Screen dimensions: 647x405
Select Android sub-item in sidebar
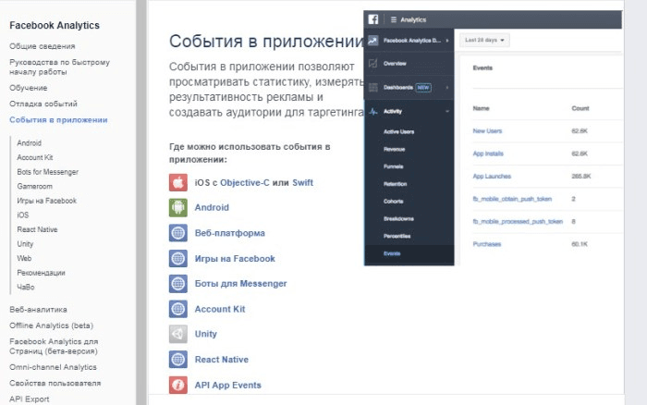pyautogui.click(x=29, y=142)
